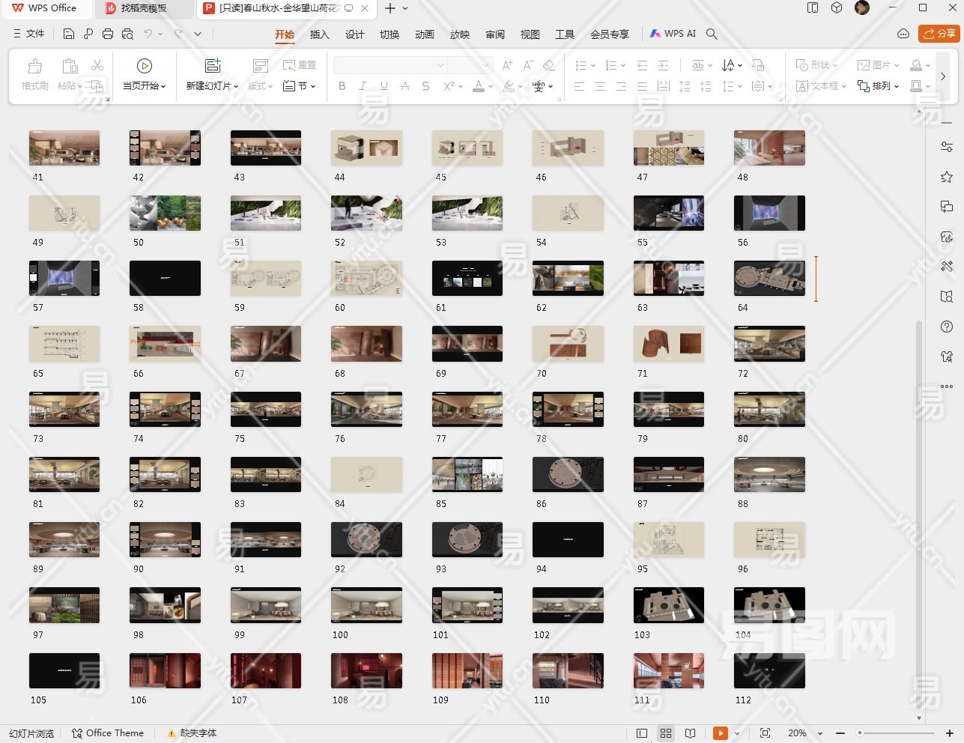This screenshot has width=964, height=743.
Task: Expand the 节 section dropdown
Action: tap(300, 86)
